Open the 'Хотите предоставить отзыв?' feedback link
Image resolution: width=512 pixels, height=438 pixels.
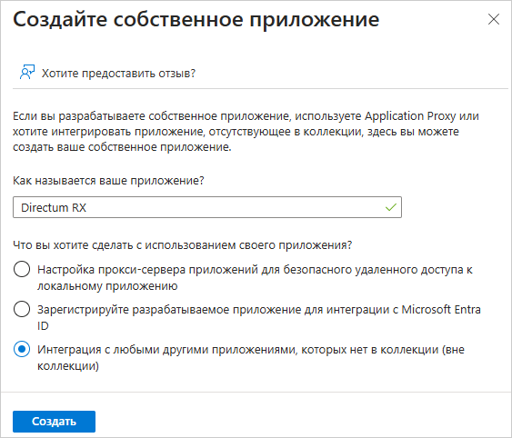pos(118,73)
